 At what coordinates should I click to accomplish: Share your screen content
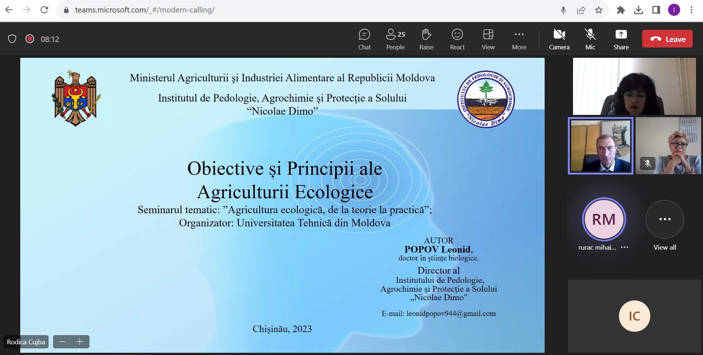tap(621, 39)
